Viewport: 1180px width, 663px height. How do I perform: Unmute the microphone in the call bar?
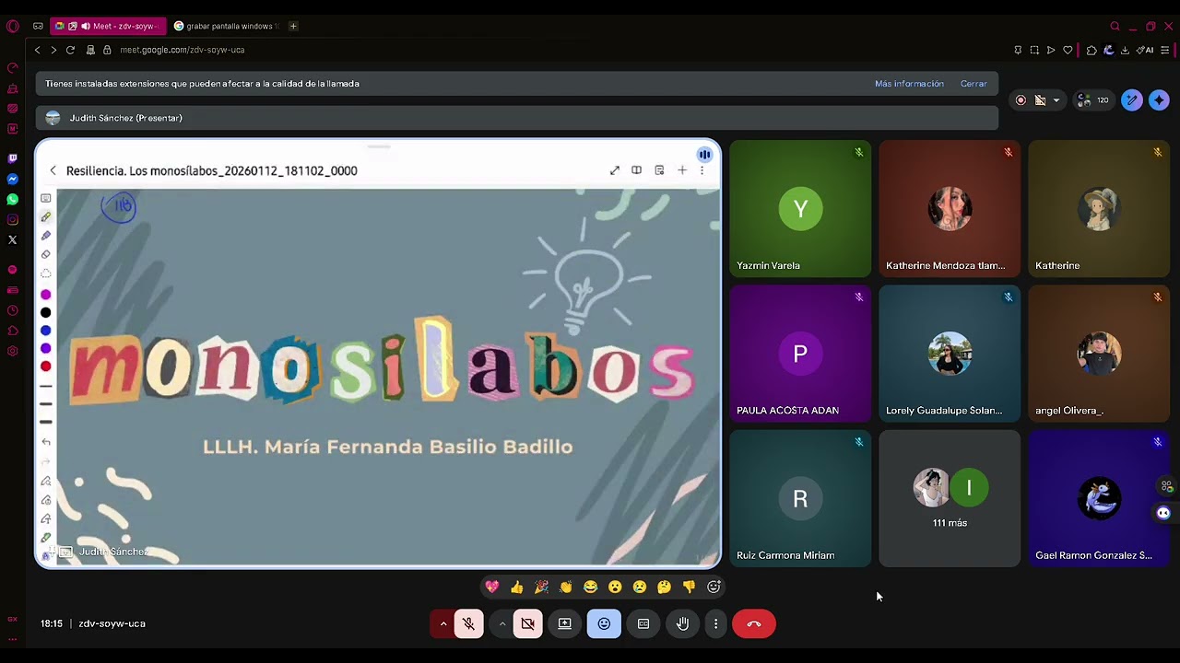coord(468,623)
